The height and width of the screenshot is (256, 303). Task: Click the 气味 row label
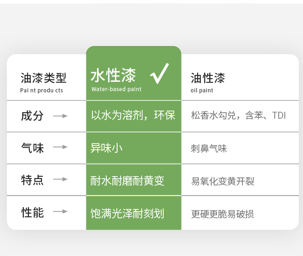pos(32,147)
